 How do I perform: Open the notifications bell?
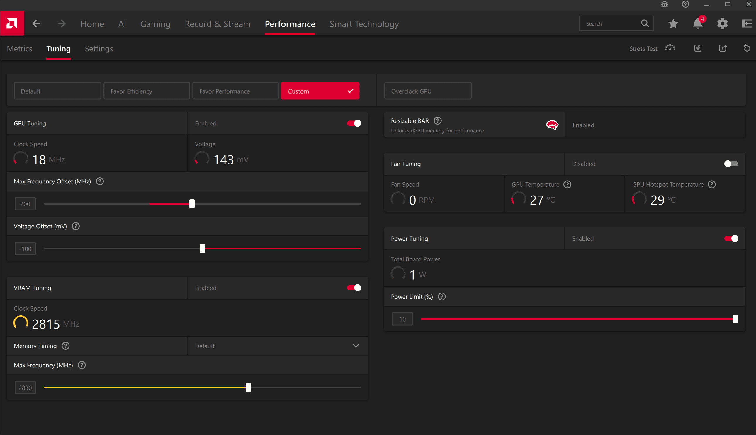tap(698, 24)
